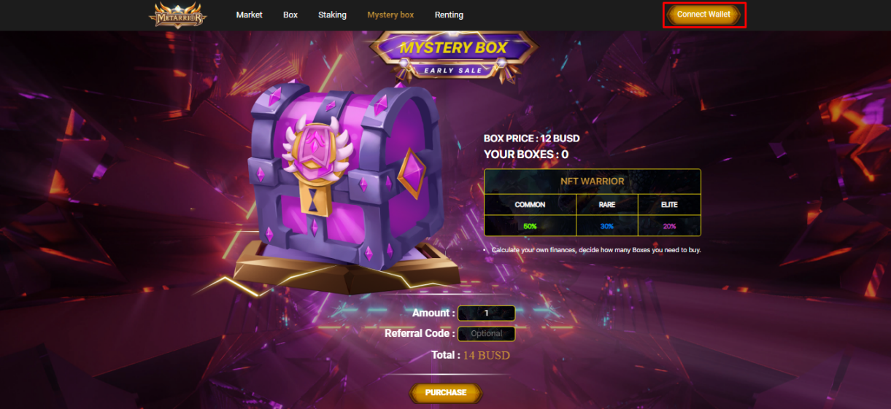891x409 pixels.
Task: Click the Referral Code optional field
Action: [487, 334]
